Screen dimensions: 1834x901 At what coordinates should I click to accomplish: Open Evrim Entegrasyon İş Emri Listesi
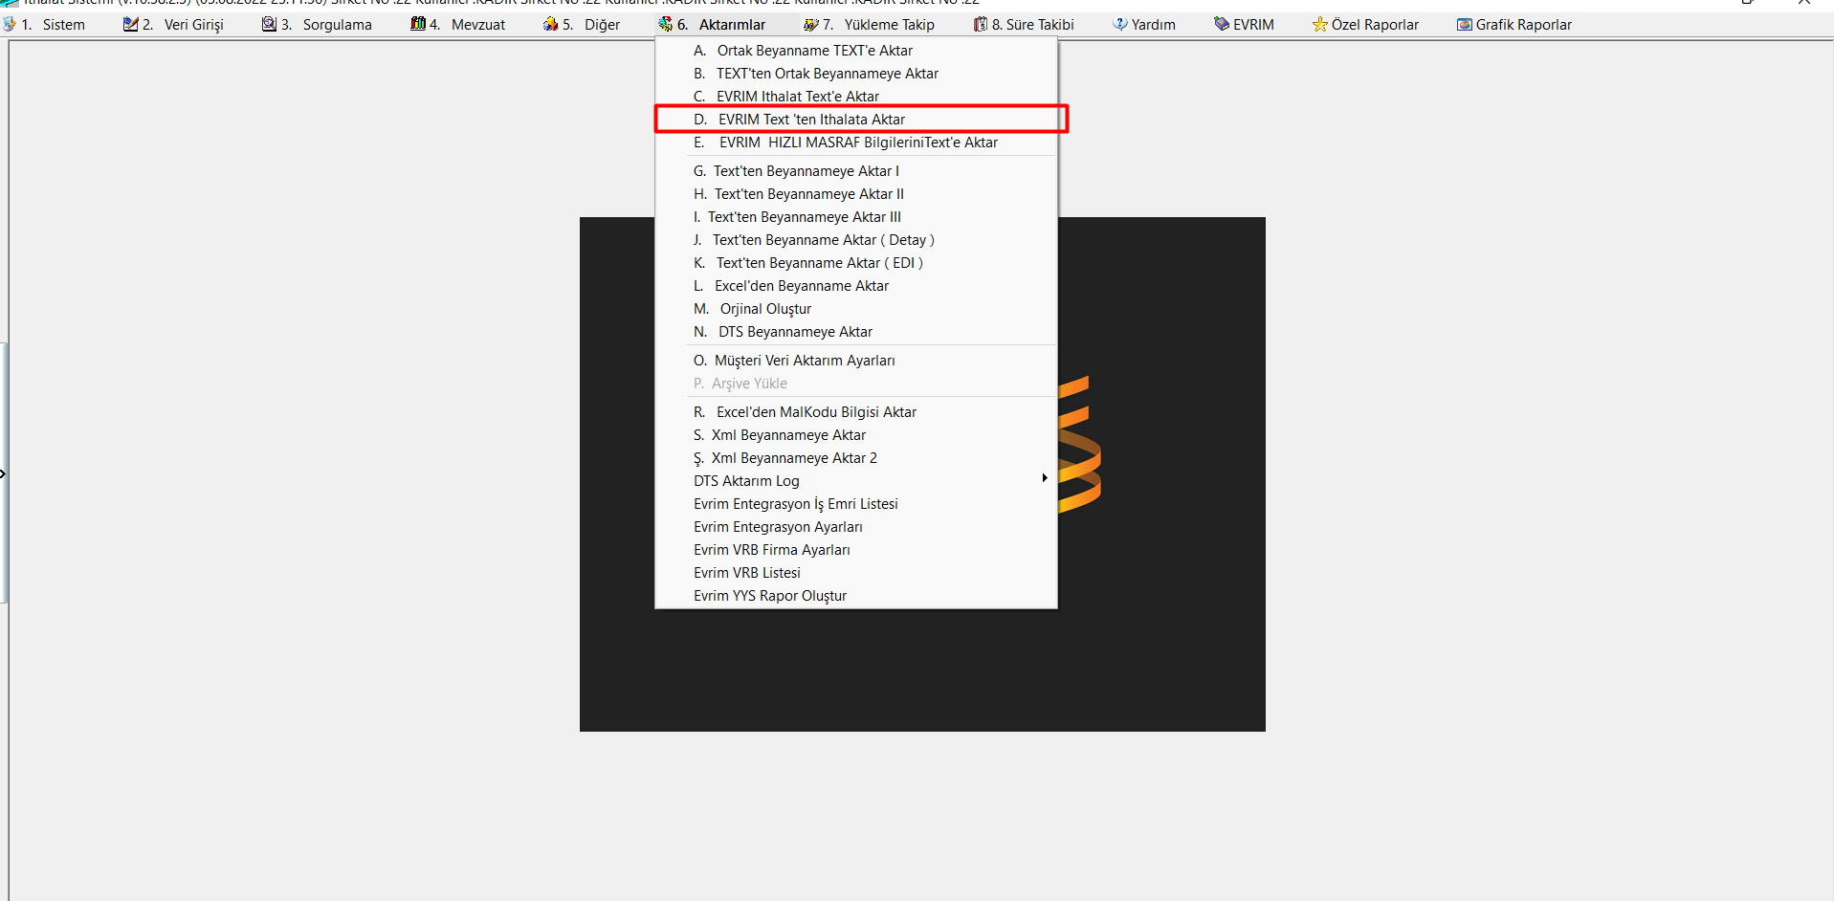(x=856, y=504)
